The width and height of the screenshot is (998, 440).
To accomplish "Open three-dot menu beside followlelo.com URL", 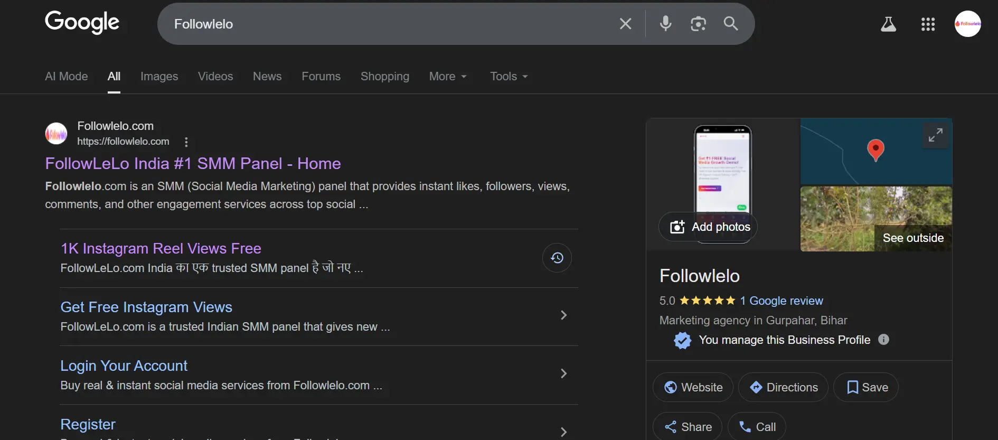I will 186,142.
